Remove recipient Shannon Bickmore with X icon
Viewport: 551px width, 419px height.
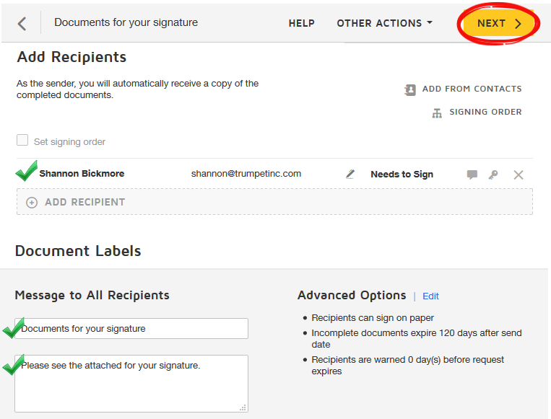519,175
